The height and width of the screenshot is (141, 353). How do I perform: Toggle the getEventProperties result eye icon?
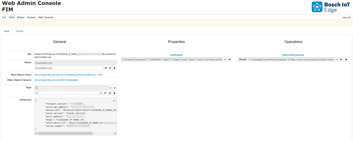click(341, 59)
